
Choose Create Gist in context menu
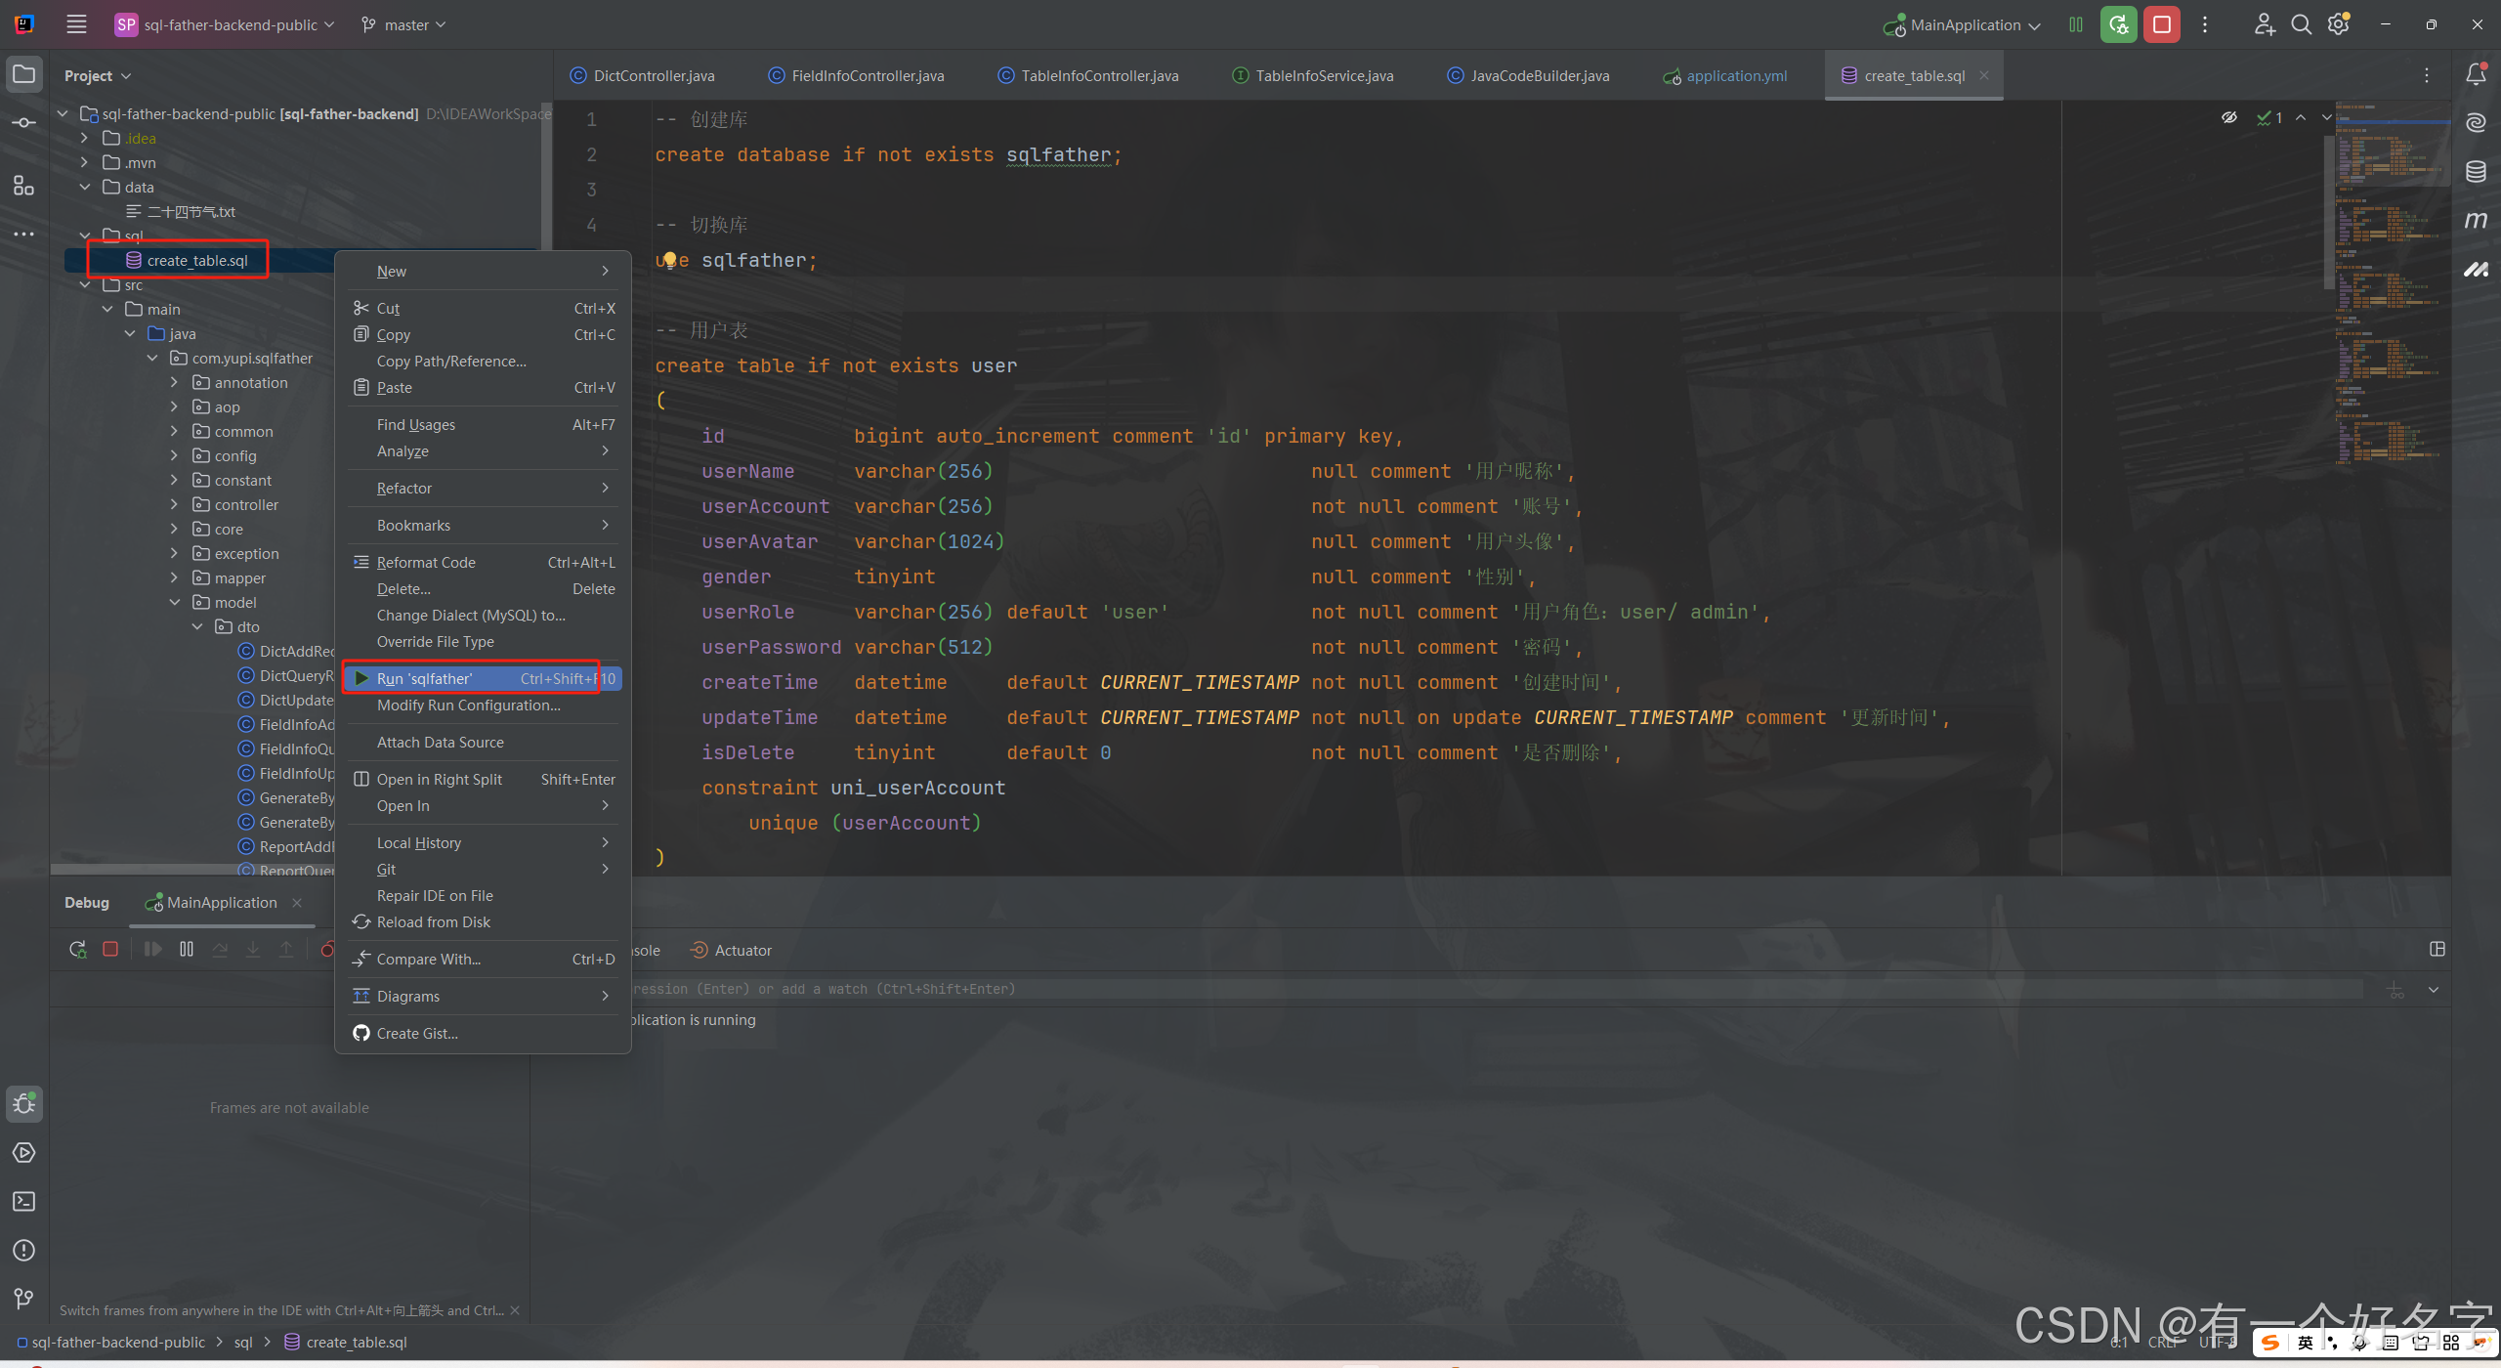click(483, 1033)
